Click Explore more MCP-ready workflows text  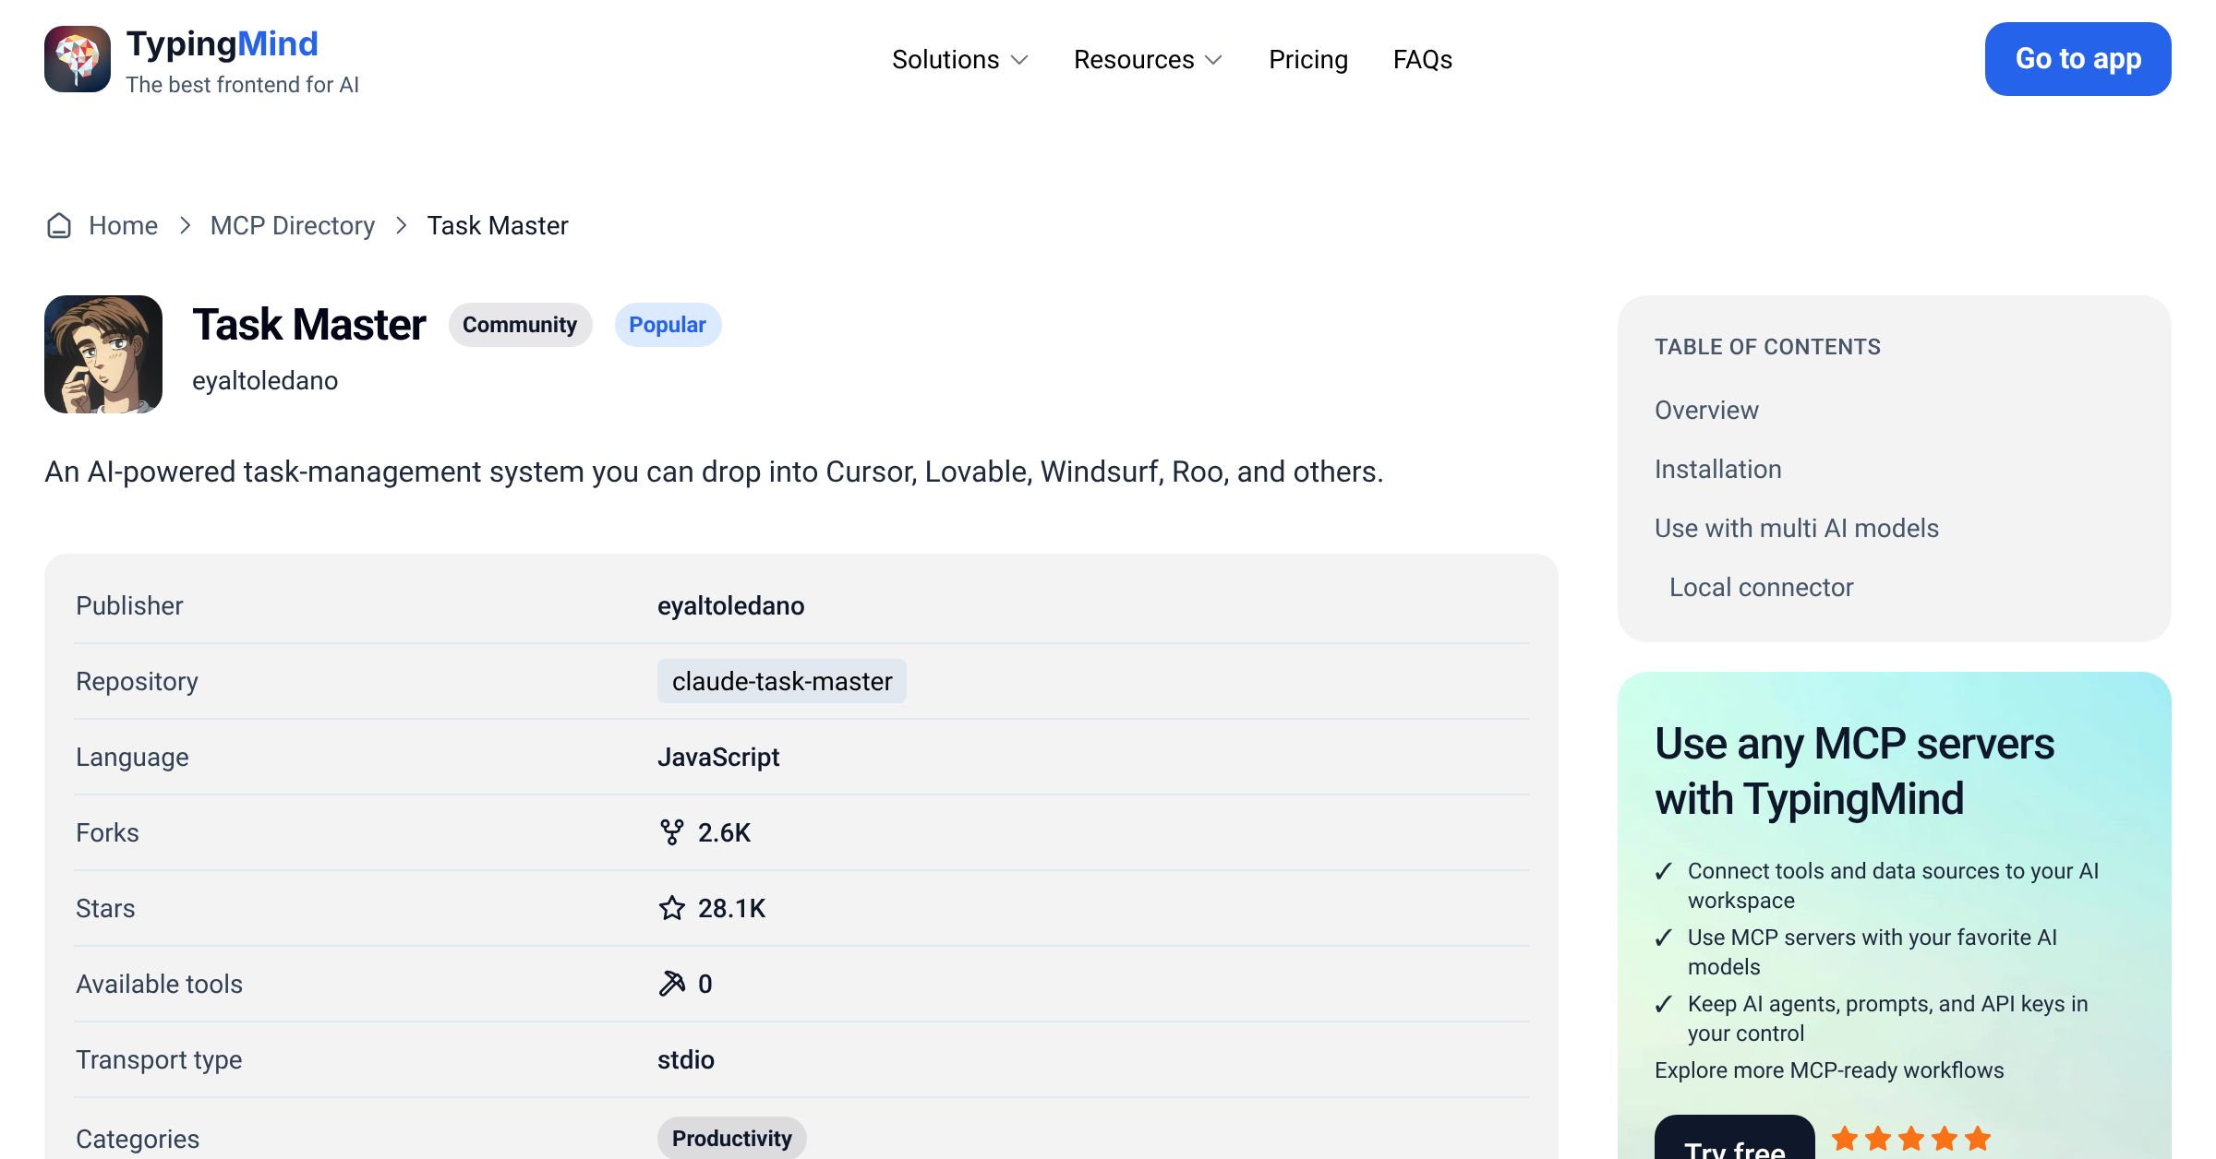click(1829, 1070)
